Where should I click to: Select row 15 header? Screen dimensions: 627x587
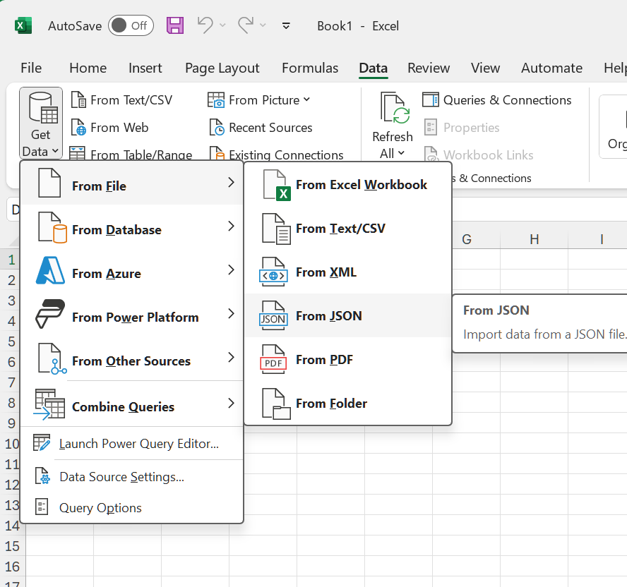point(12,546)
